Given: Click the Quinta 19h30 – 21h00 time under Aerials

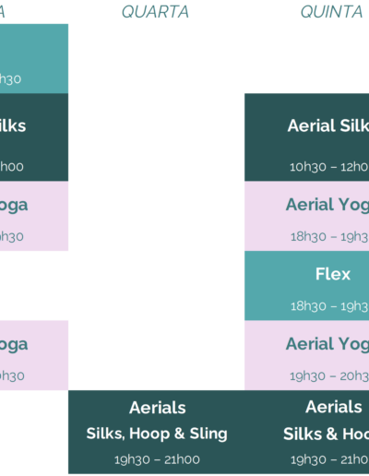Looking at the screenshot, I should click(x=329, y=459).
